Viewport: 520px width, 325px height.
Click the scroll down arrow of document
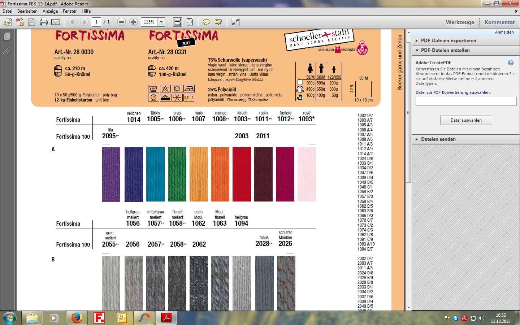pos(408,308)
